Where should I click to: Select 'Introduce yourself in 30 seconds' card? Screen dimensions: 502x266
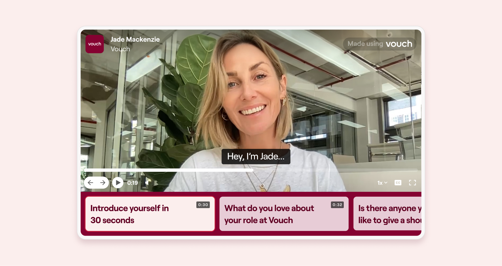pos(150,214)
